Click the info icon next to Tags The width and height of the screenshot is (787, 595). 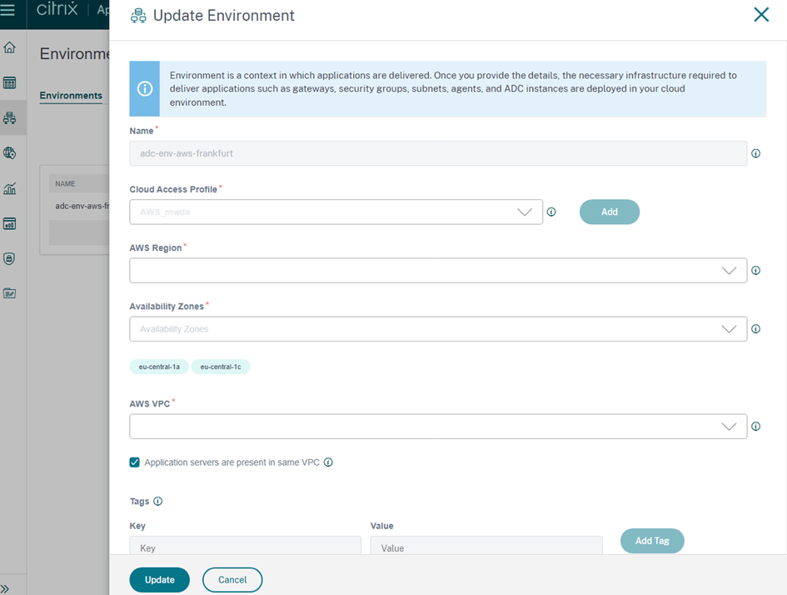click(x=158, y=502)
